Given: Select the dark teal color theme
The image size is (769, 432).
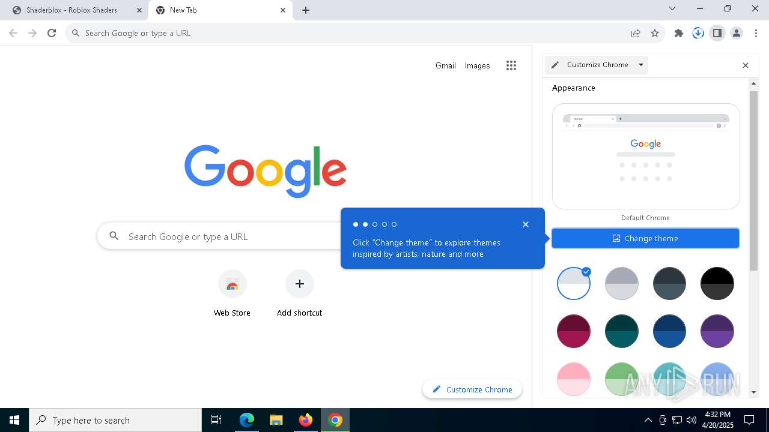Looking at the screenshot, I should (622, 331).
